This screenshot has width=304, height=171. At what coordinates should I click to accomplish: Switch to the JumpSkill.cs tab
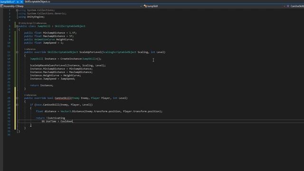point(7,1)
